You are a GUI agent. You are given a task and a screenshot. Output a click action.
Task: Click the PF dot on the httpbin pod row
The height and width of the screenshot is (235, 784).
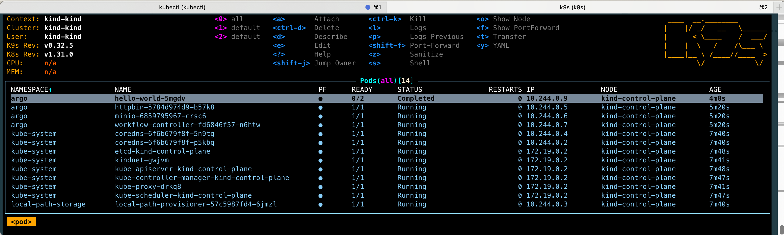point(321,107)
